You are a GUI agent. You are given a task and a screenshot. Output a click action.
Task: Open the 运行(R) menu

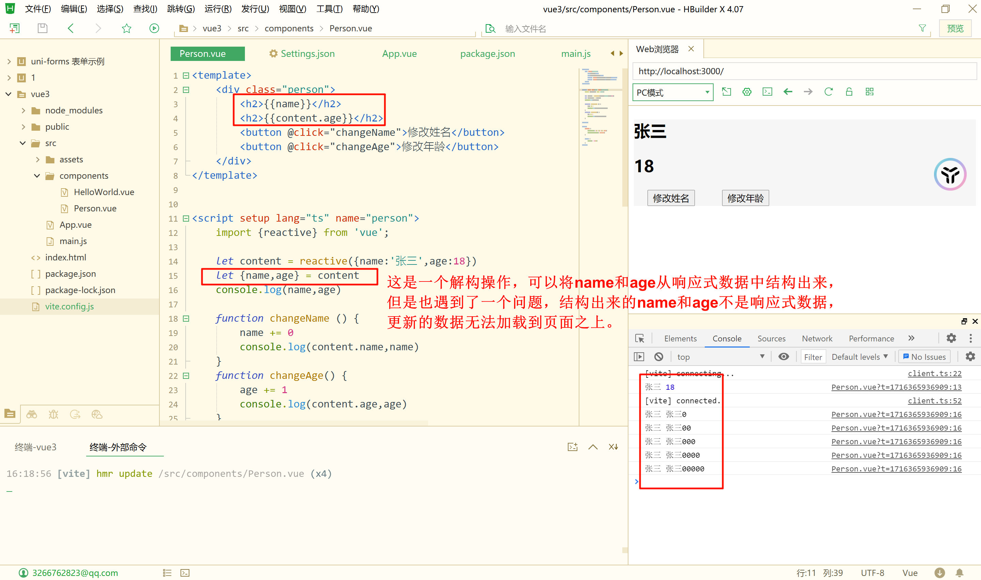pyautogui.click(x=218, y=9)
